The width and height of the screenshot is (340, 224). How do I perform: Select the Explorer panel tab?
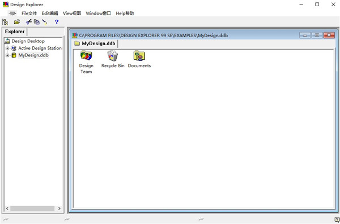point(15,32)
